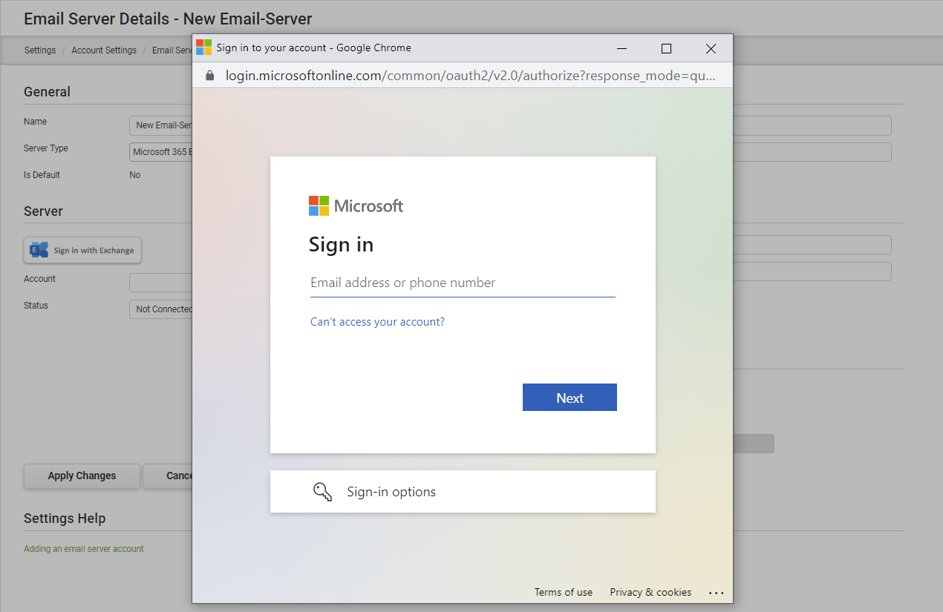This screenshot has height=612, width=943.
Task: Click the 'Server' section heading
Action: pos(43,211)
